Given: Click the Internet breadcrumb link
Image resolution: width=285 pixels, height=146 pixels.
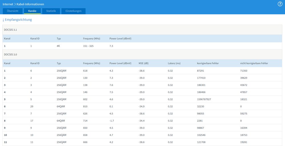Looking at the screenshot, I should (8, 4).
